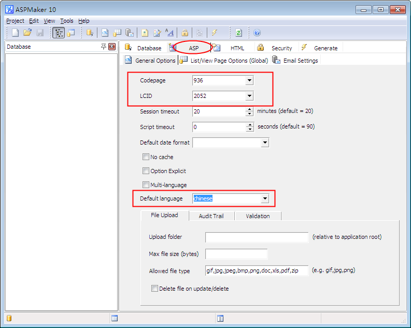Click the Save floppy disk icon
Screen dimensions: 411x328
point(40,33)
